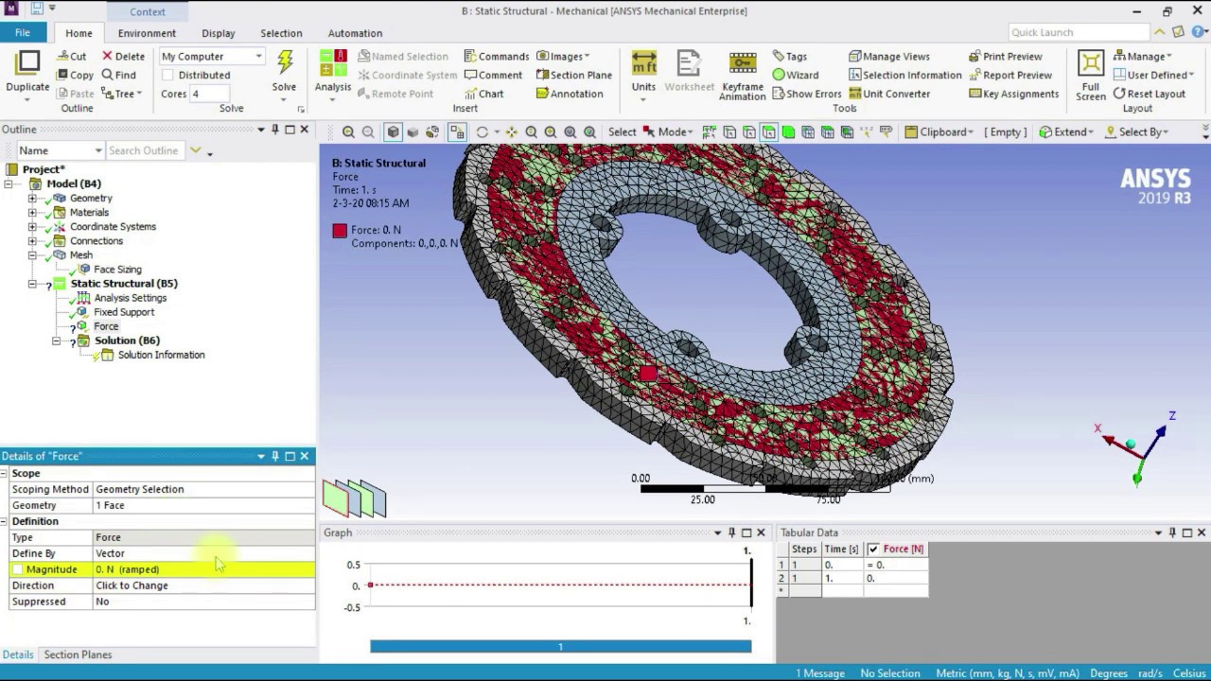This screenshot has width=1211, height=681.
Task: Click the red Force legend swatch
Action: [340, 230]
